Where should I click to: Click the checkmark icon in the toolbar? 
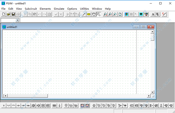(x=56, y=14)
